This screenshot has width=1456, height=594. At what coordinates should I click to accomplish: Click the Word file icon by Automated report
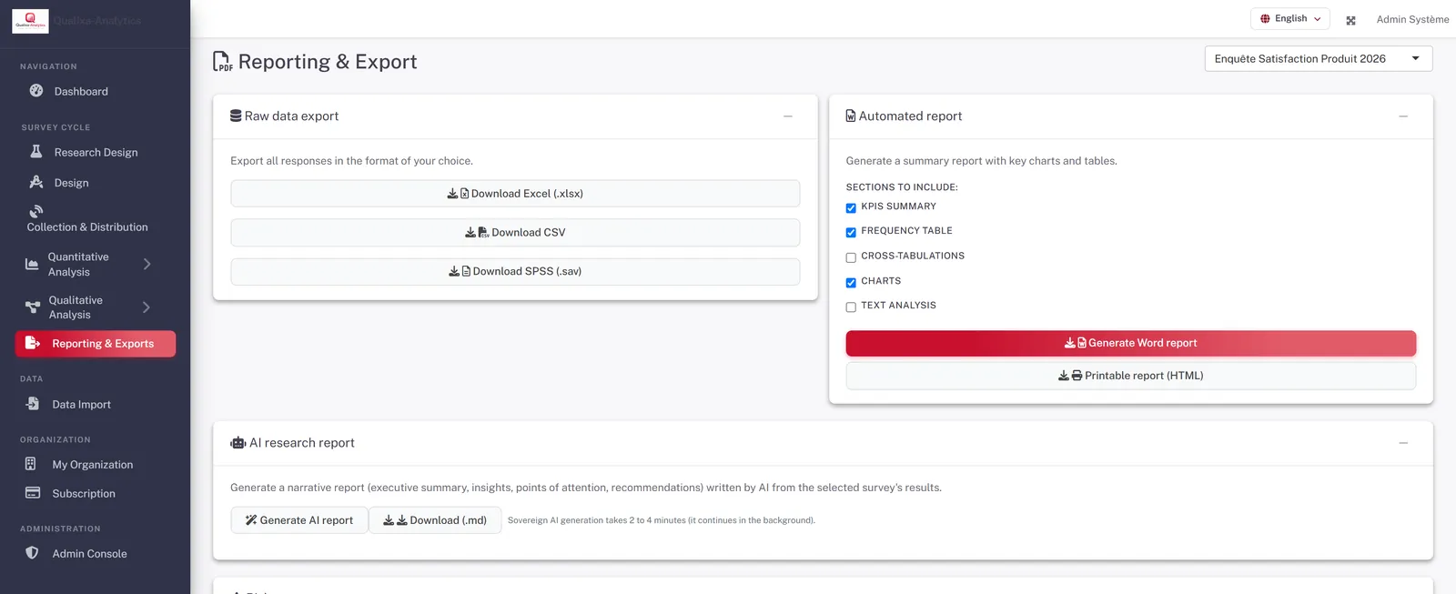click(x=851, y=116)
